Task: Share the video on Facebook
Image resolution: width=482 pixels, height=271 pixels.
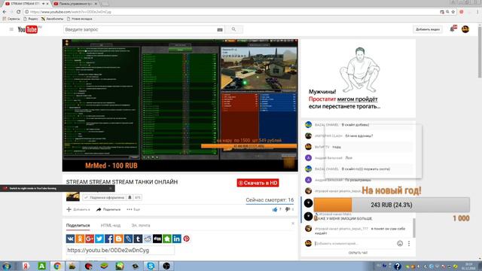Action: tap(108, 239)
